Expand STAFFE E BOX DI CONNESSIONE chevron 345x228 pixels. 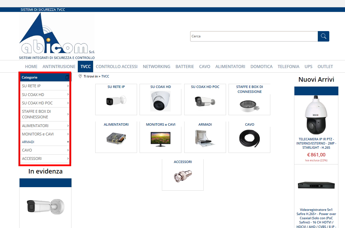68,114
